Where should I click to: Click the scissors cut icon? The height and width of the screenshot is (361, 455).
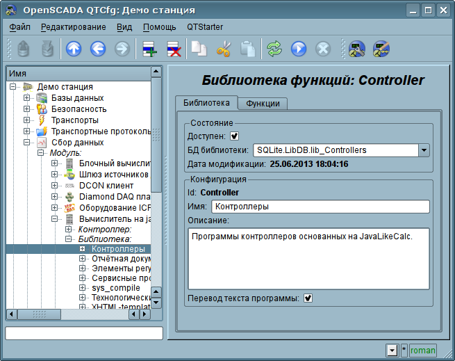coord(223,49)
